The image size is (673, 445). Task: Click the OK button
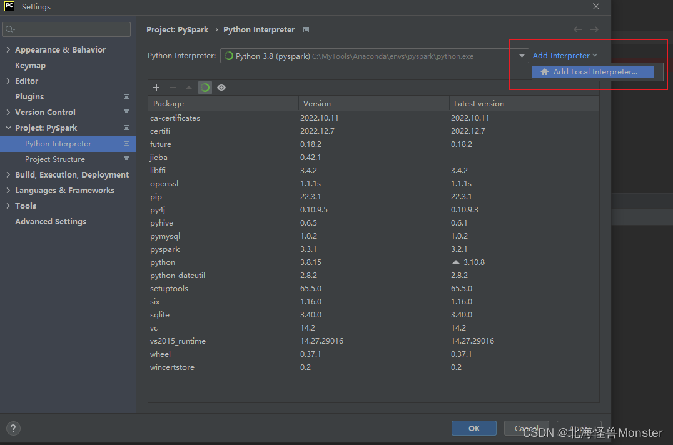(x=474, y=428)
